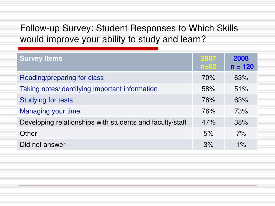Select the 38% Developing relationships 2008 cell

coord(241,122)
